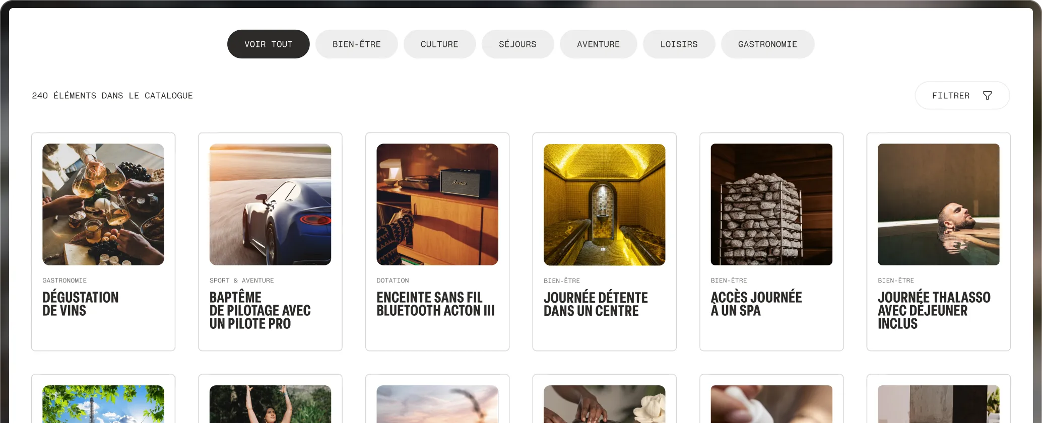The width and height of the screenshot is (1042, 423).
Task: Open the sauna stones photo
Action: coord(771,204)
